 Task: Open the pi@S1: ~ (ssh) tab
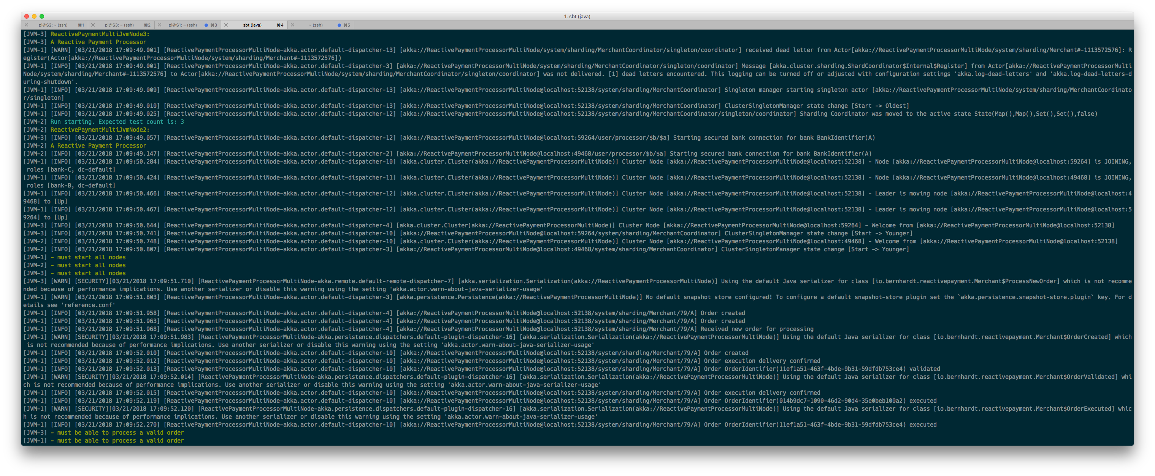click(x=182, y=25)
